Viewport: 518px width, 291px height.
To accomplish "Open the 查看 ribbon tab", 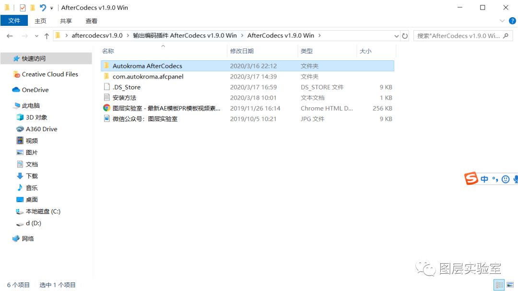I will tap(92, 21).
